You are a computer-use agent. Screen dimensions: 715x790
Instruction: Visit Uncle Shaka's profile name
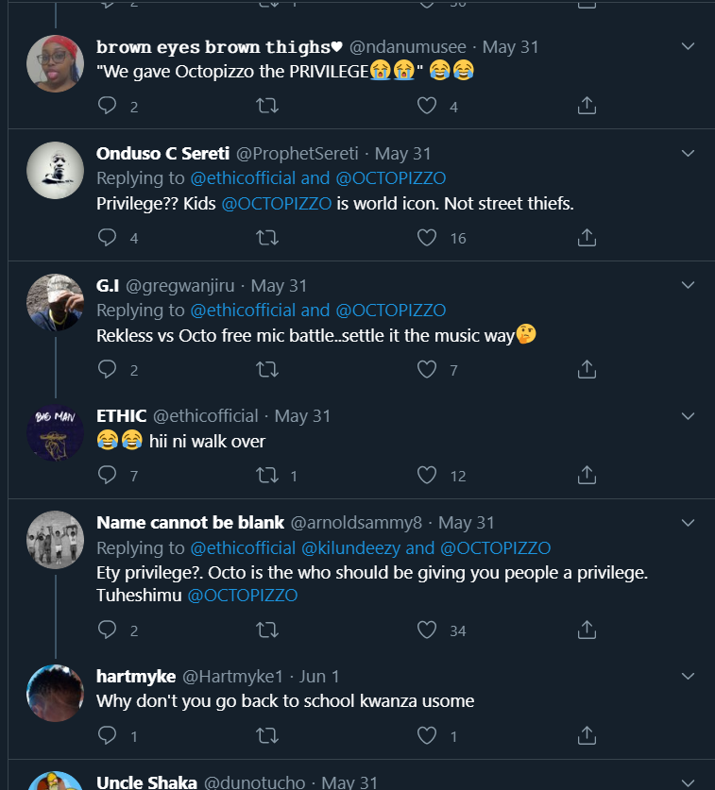coord(146,782)
